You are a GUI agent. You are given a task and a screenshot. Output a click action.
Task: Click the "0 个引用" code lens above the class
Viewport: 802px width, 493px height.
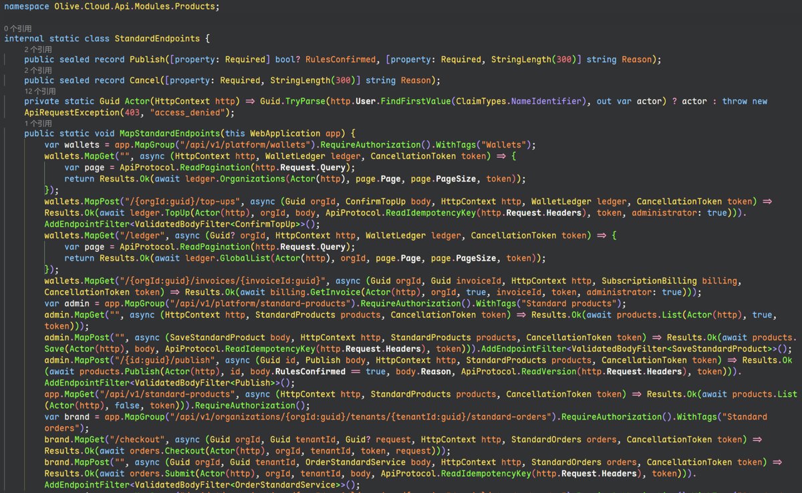17,29
